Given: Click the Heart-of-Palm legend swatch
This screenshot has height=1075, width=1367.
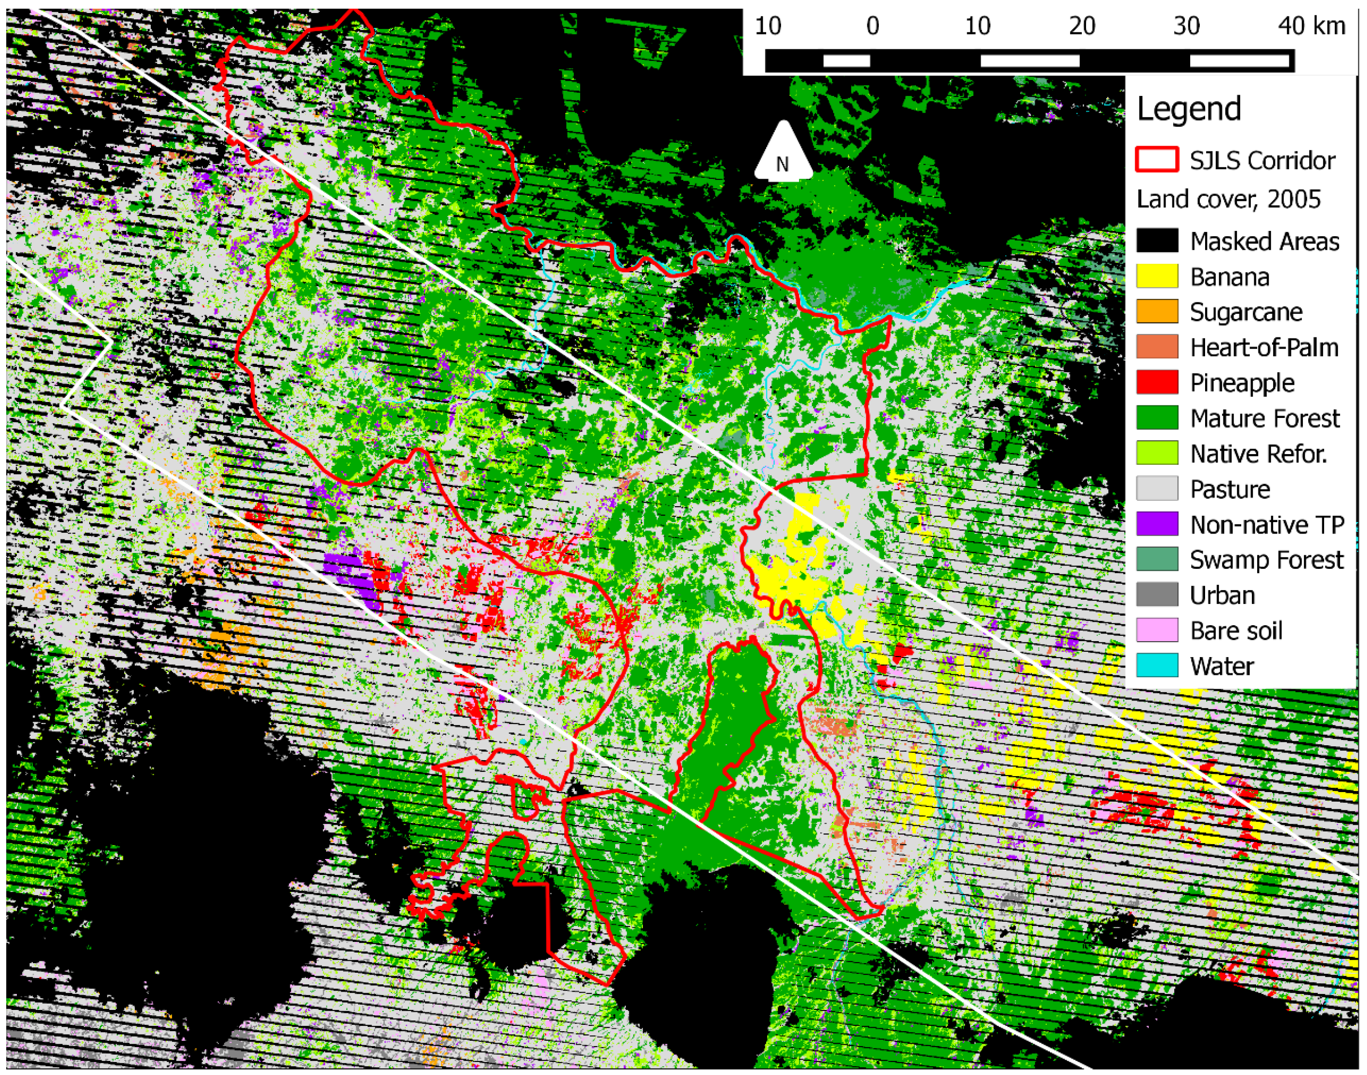Looking at the screenshot, I should (1156, 347).
